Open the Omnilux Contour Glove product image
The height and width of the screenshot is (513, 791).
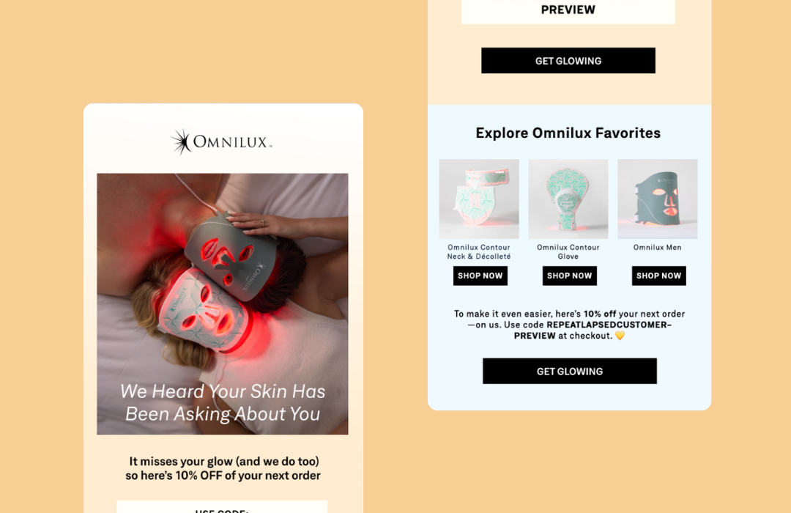click(x=568, y=199)
